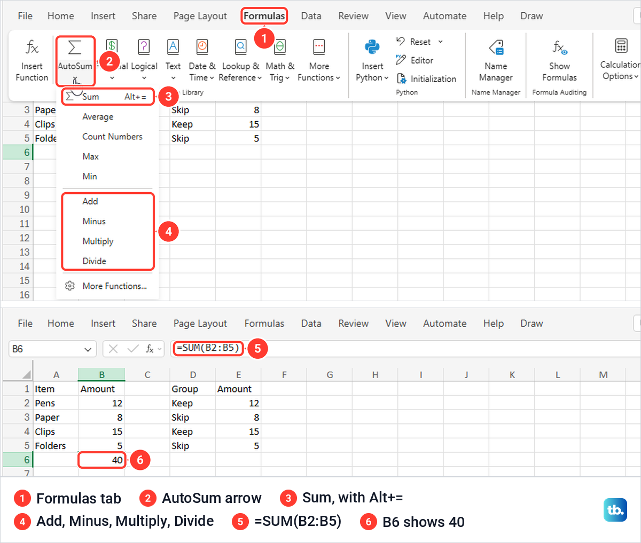641x543 pixels.
Task: Open the Data tab in the upper ribbon
Action: tap(311, 16)
